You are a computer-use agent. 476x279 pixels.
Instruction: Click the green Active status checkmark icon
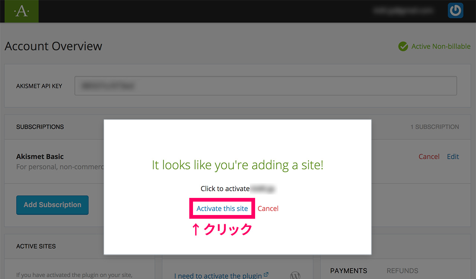pyautogui.click(x=403, y=46)
